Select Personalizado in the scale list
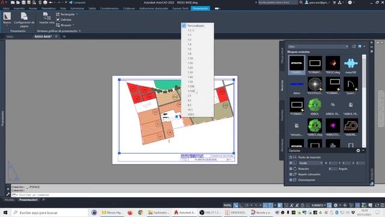Image resolution: width=385 pixels, height=217 pixels. (198, 25)
